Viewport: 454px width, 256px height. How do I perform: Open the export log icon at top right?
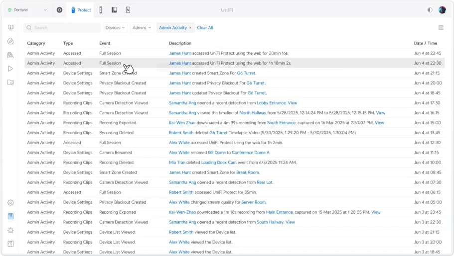click(441, 28)
